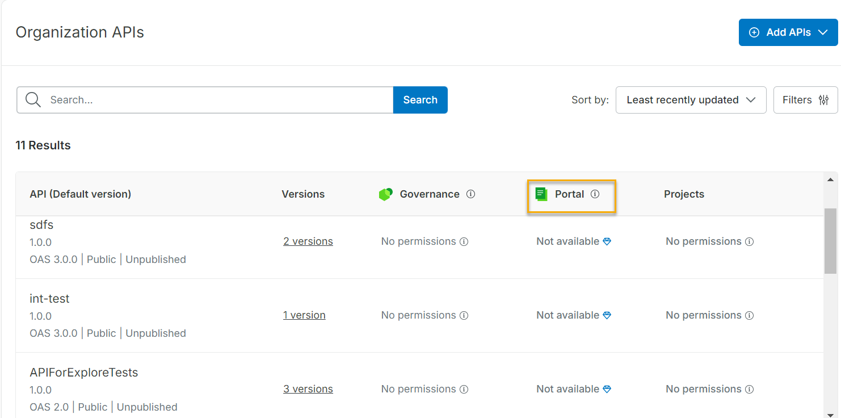Image resolution: width=841 pixels, height=418 pixels.
Task: Click the diamond icon beside sdfs Not available
Action: click(x=607, y=241)
